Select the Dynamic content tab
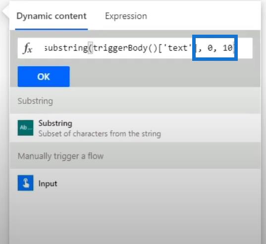The width and height of the screenshot is (266, 244). tap(52, 16)
